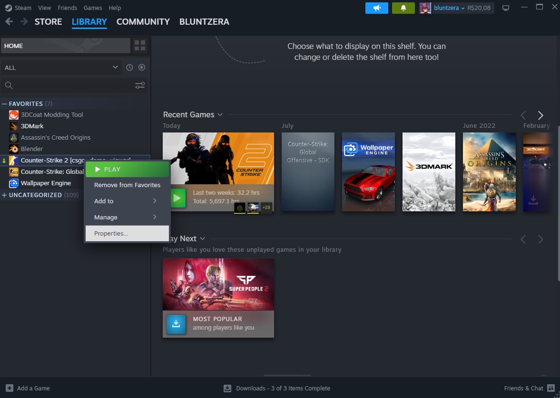
Task: Click the HOME library button
Action: click(x=66, y=46)
